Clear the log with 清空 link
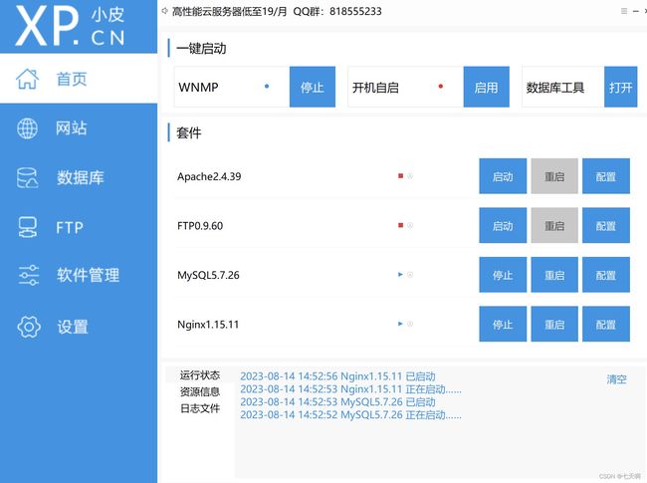This screenshot has height=483, width=647. [617, 379]
